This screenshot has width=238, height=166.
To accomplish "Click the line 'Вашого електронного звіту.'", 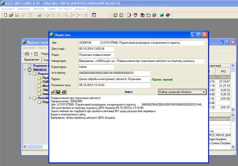I will (68, 114).
